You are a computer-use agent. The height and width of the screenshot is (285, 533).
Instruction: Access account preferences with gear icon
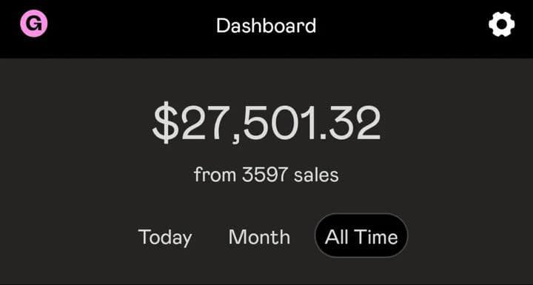coord(501,24)
